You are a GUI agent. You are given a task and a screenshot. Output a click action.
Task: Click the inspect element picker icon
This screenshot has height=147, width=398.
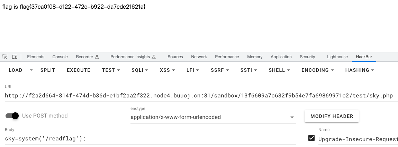[x=5, y=57]
